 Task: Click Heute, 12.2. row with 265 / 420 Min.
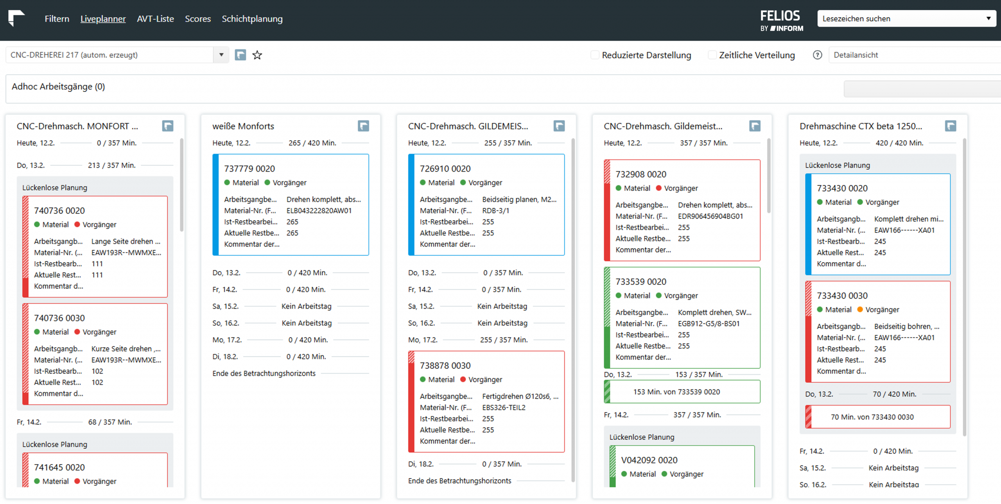[291, 143]
